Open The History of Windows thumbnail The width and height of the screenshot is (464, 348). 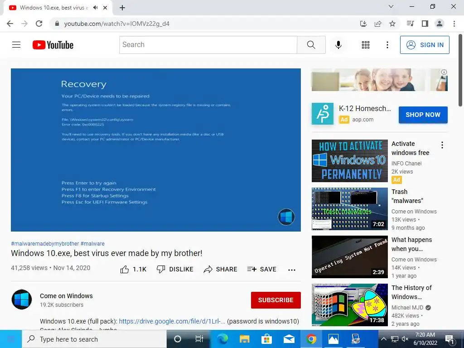click(349, 305)
